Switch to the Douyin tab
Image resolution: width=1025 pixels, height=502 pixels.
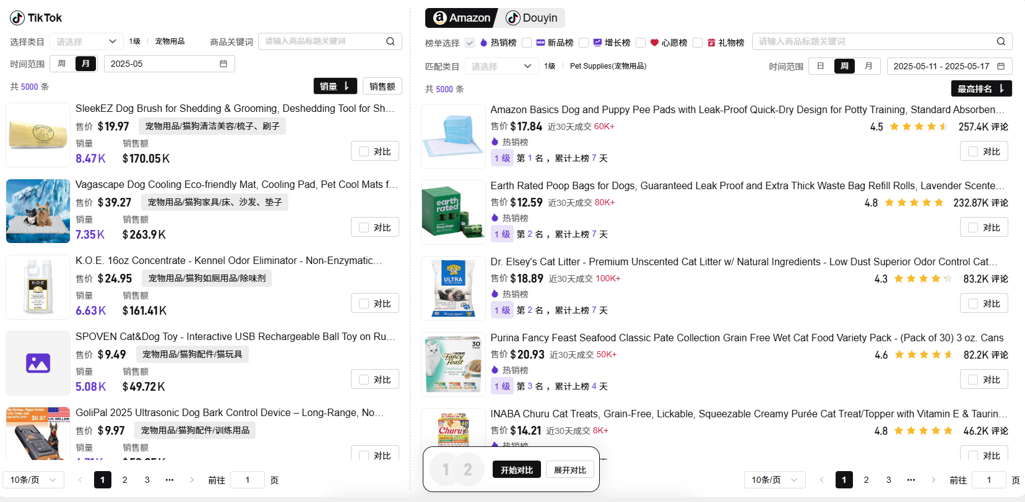click(532, 18)
